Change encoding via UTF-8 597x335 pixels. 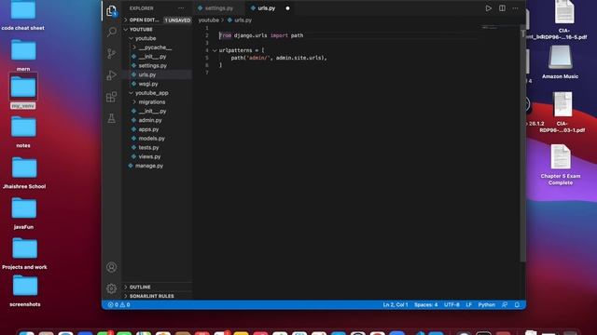click(451, 304)
